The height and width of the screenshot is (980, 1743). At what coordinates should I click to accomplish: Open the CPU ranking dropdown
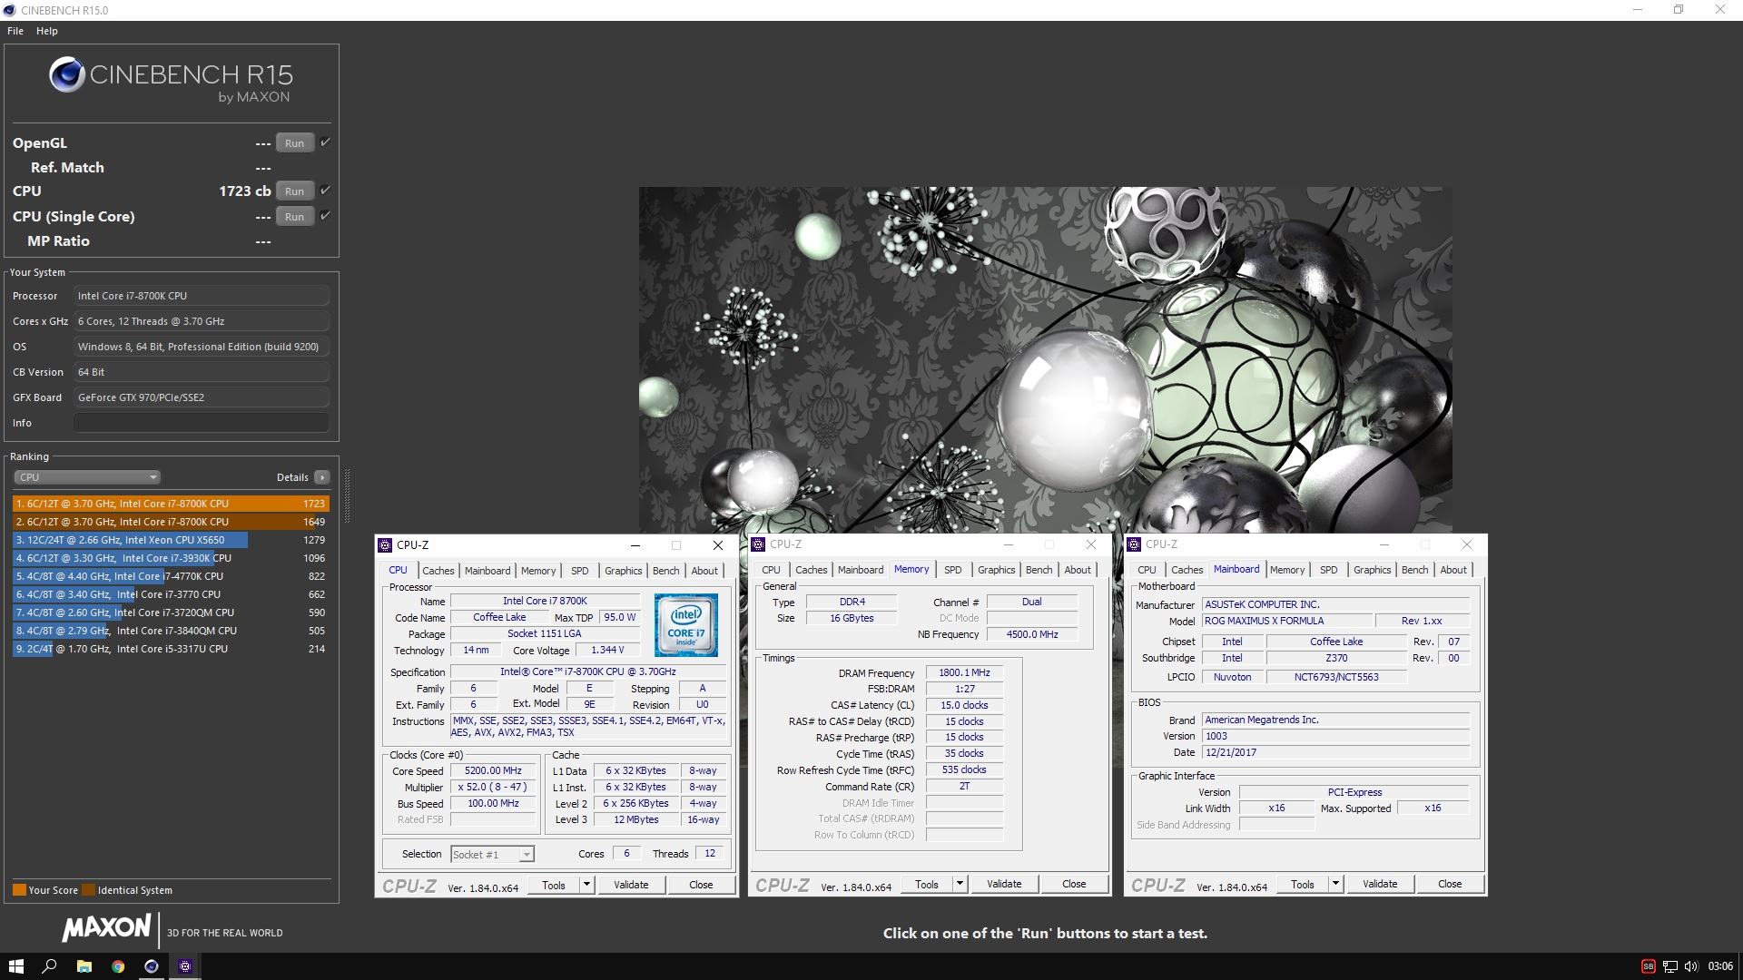[x=87, y=477]
